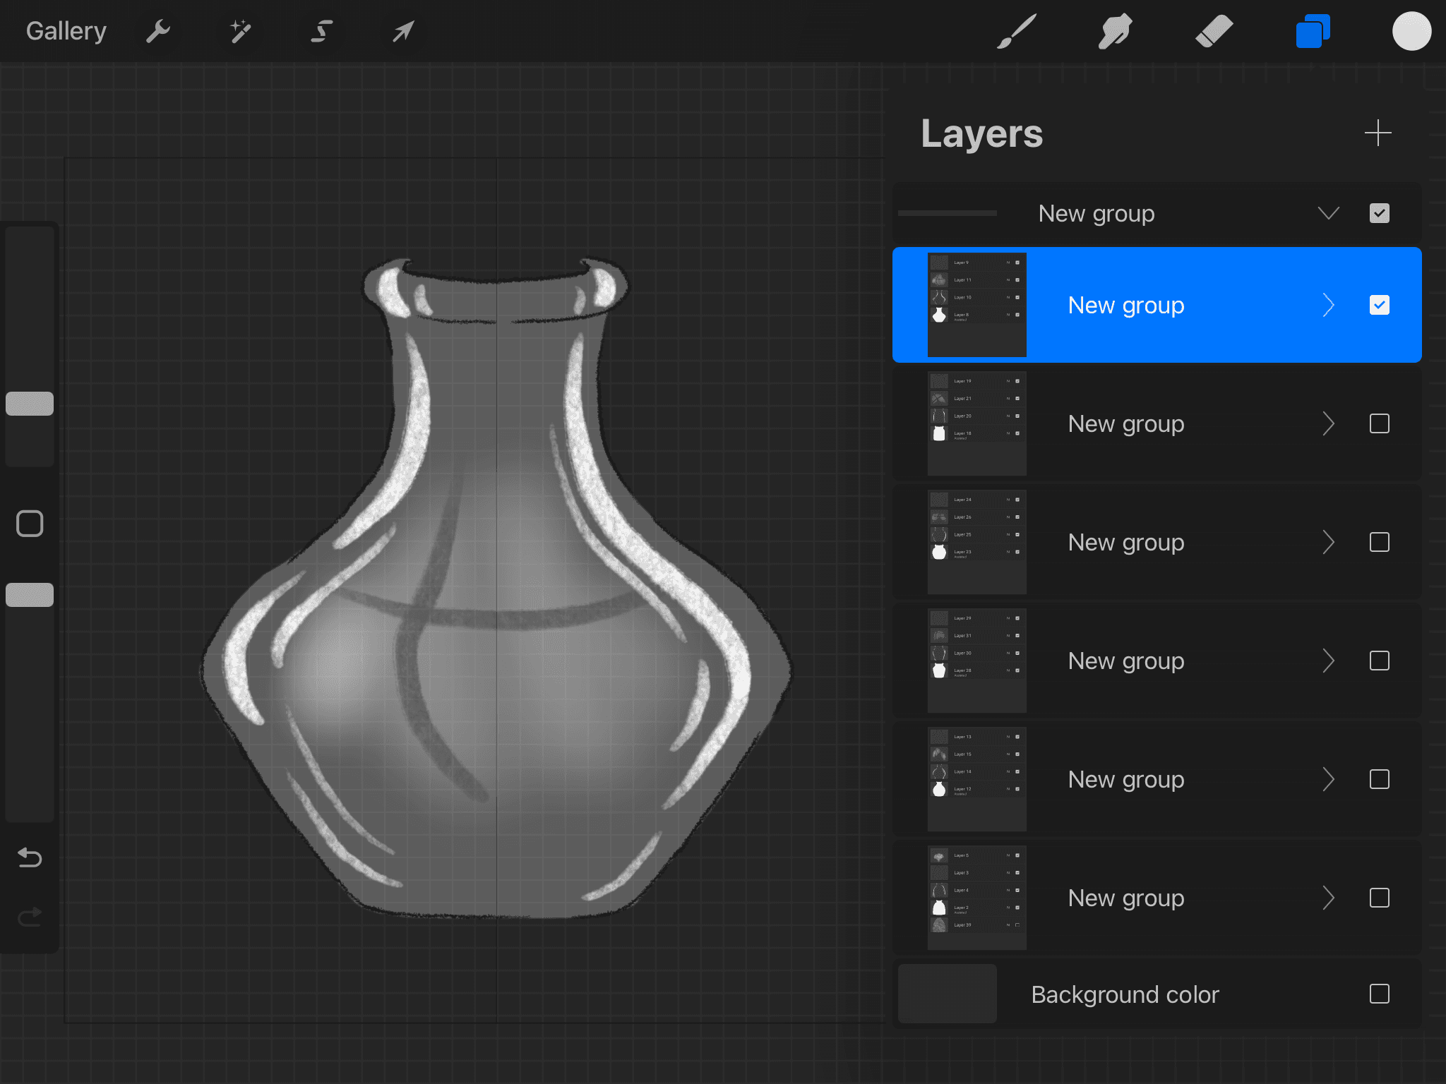The image size is (1446, 1084).
Task: Close the Layers panel via layers icon
Action: pos(1313,31)
